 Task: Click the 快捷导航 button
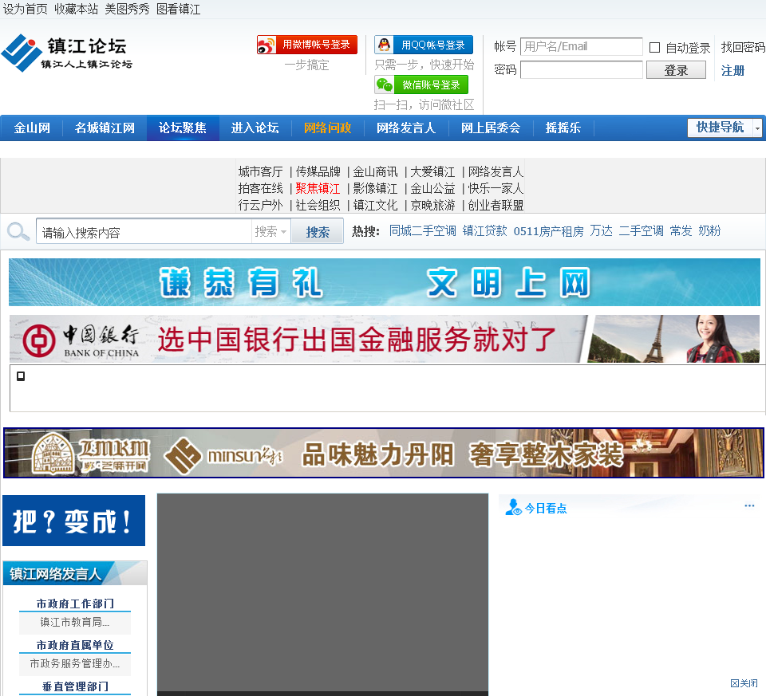(720, 128)
